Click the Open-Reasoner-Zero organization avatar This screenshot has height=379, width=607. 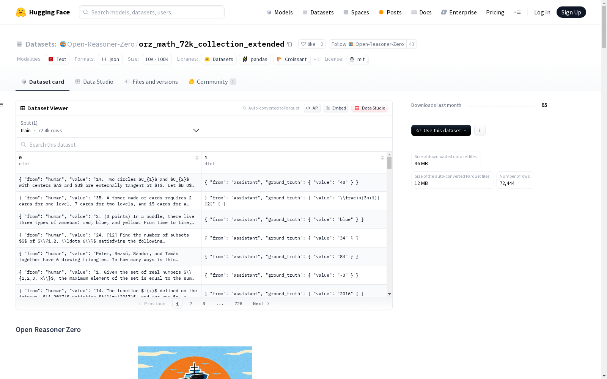(63, 44)
